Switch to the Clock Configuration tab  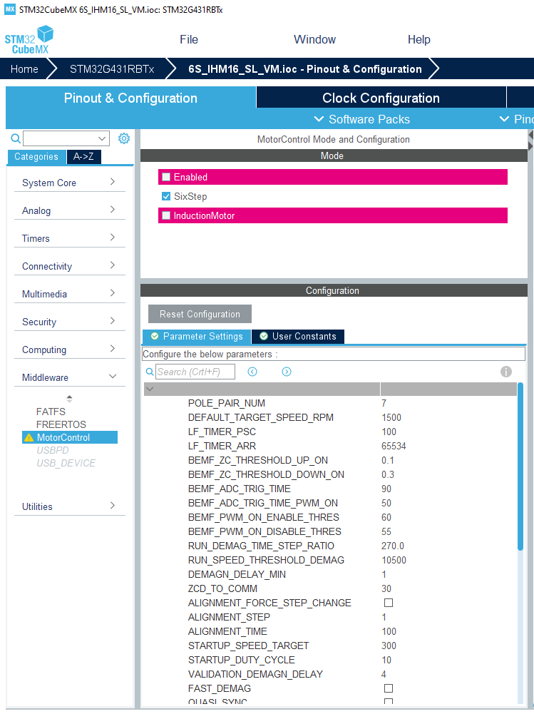point(381,98)
